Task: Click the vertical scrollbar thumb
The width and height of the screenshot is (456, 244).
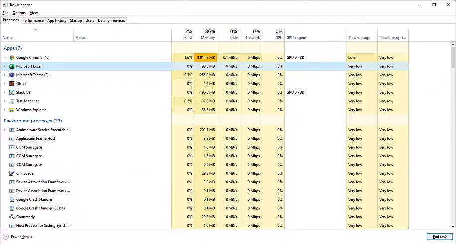Action: 453,57
